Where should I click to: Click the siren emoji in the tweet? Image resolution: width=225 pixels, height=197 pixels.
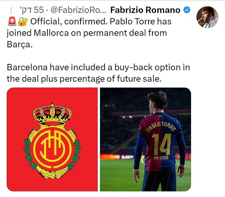(x=12, y=22)
